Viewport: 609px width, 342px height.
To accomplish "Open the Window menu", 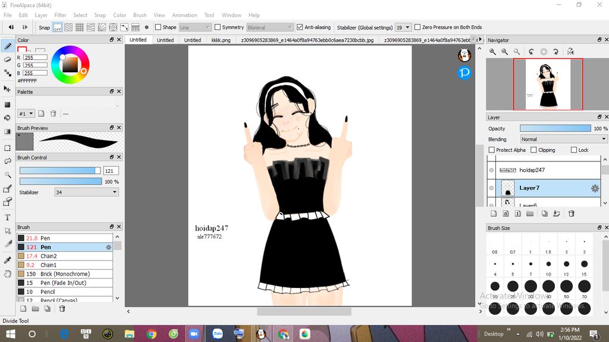I will click(231, 15).
